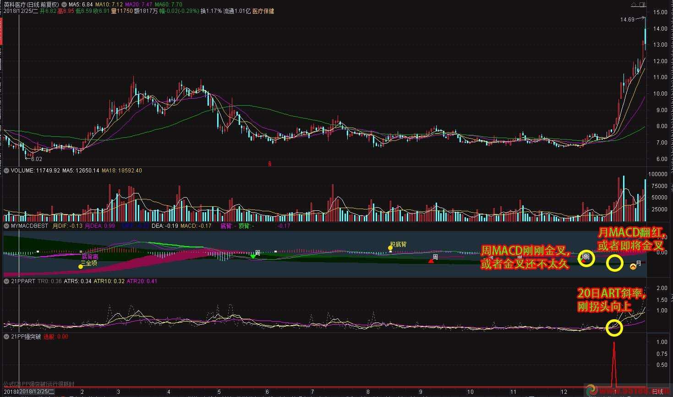Click the 14.69 high price label
Screen dimensions: 673x397
click(x=627, y=20)
